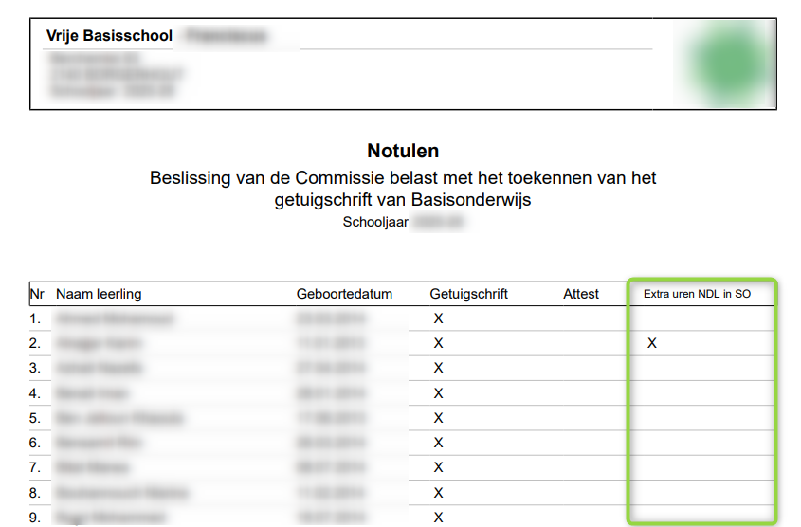The height and width of the screenshot is (527, 801).
Task: Click the empty Extra uren NDL cell in row 4
Action: (701, 393)
